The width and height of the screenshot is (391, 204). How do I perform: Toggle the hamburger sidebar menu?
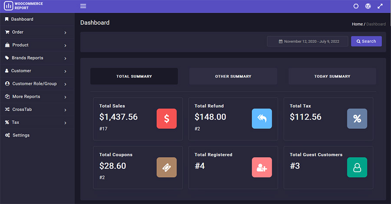pyautogui.click(x=83, y=6)
